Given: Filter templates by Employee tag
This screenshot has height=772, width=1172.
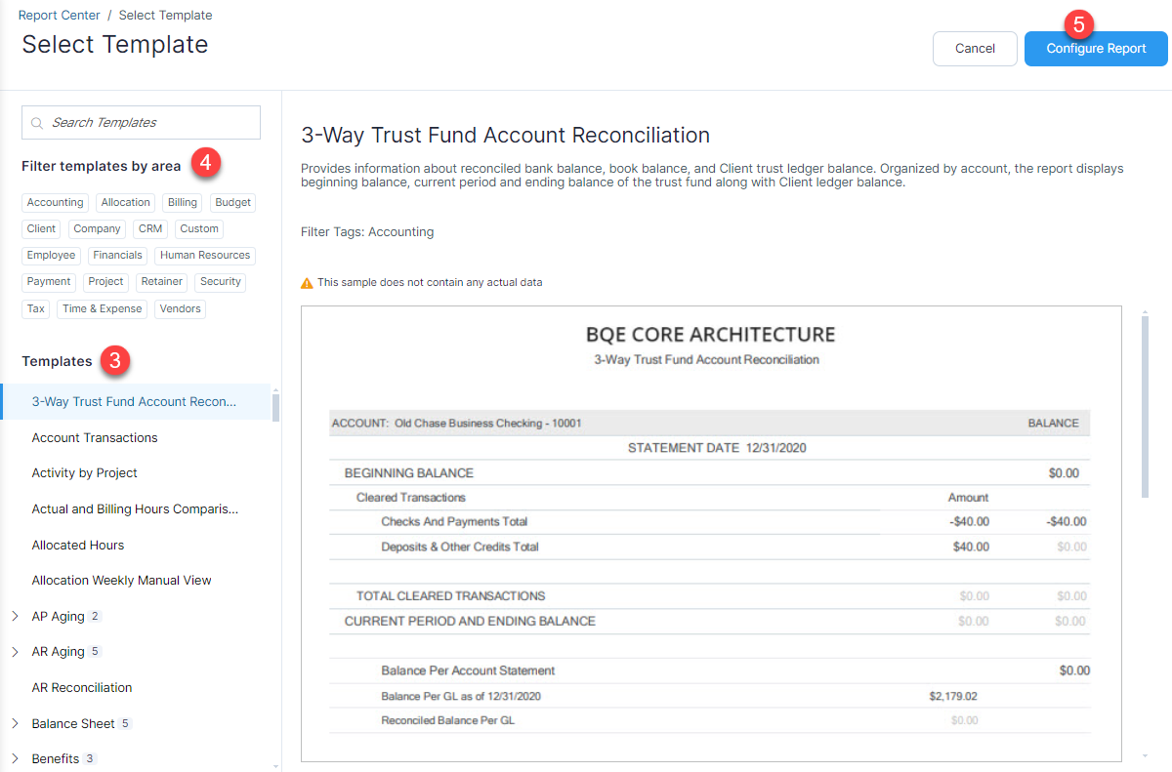Looking at the screenshot, I should click(x=52, y=256).
